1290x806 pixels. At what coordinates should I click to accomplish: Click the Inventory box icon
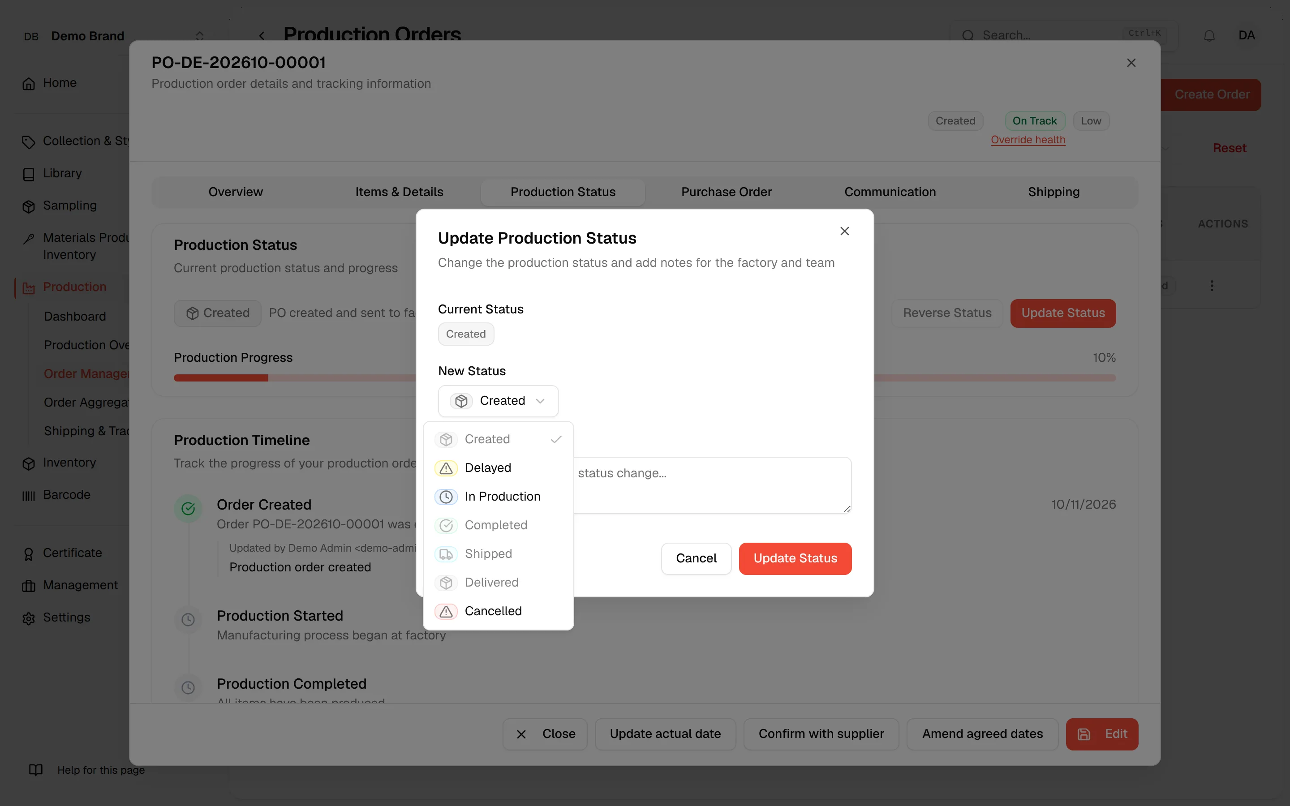click(x=29, y=463)
